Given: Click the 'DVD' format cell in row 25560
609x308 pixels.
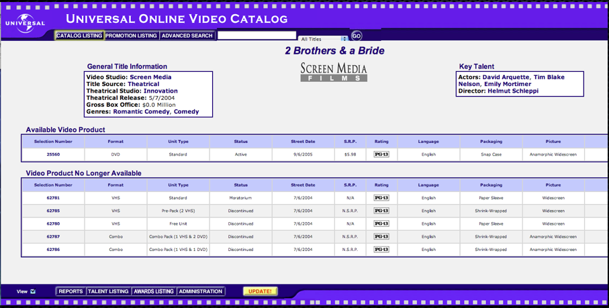Looking at the screenshot, I should point(115,154).
